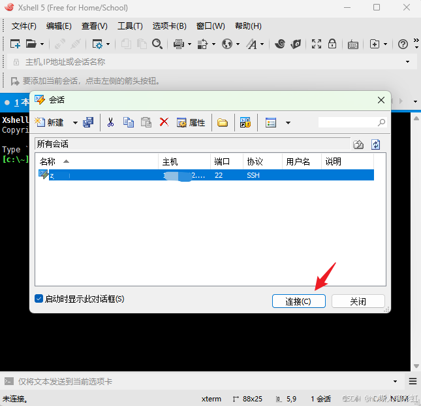Select the SSH session row on port 22
This screenshot has width=421, height=406.
206,175
